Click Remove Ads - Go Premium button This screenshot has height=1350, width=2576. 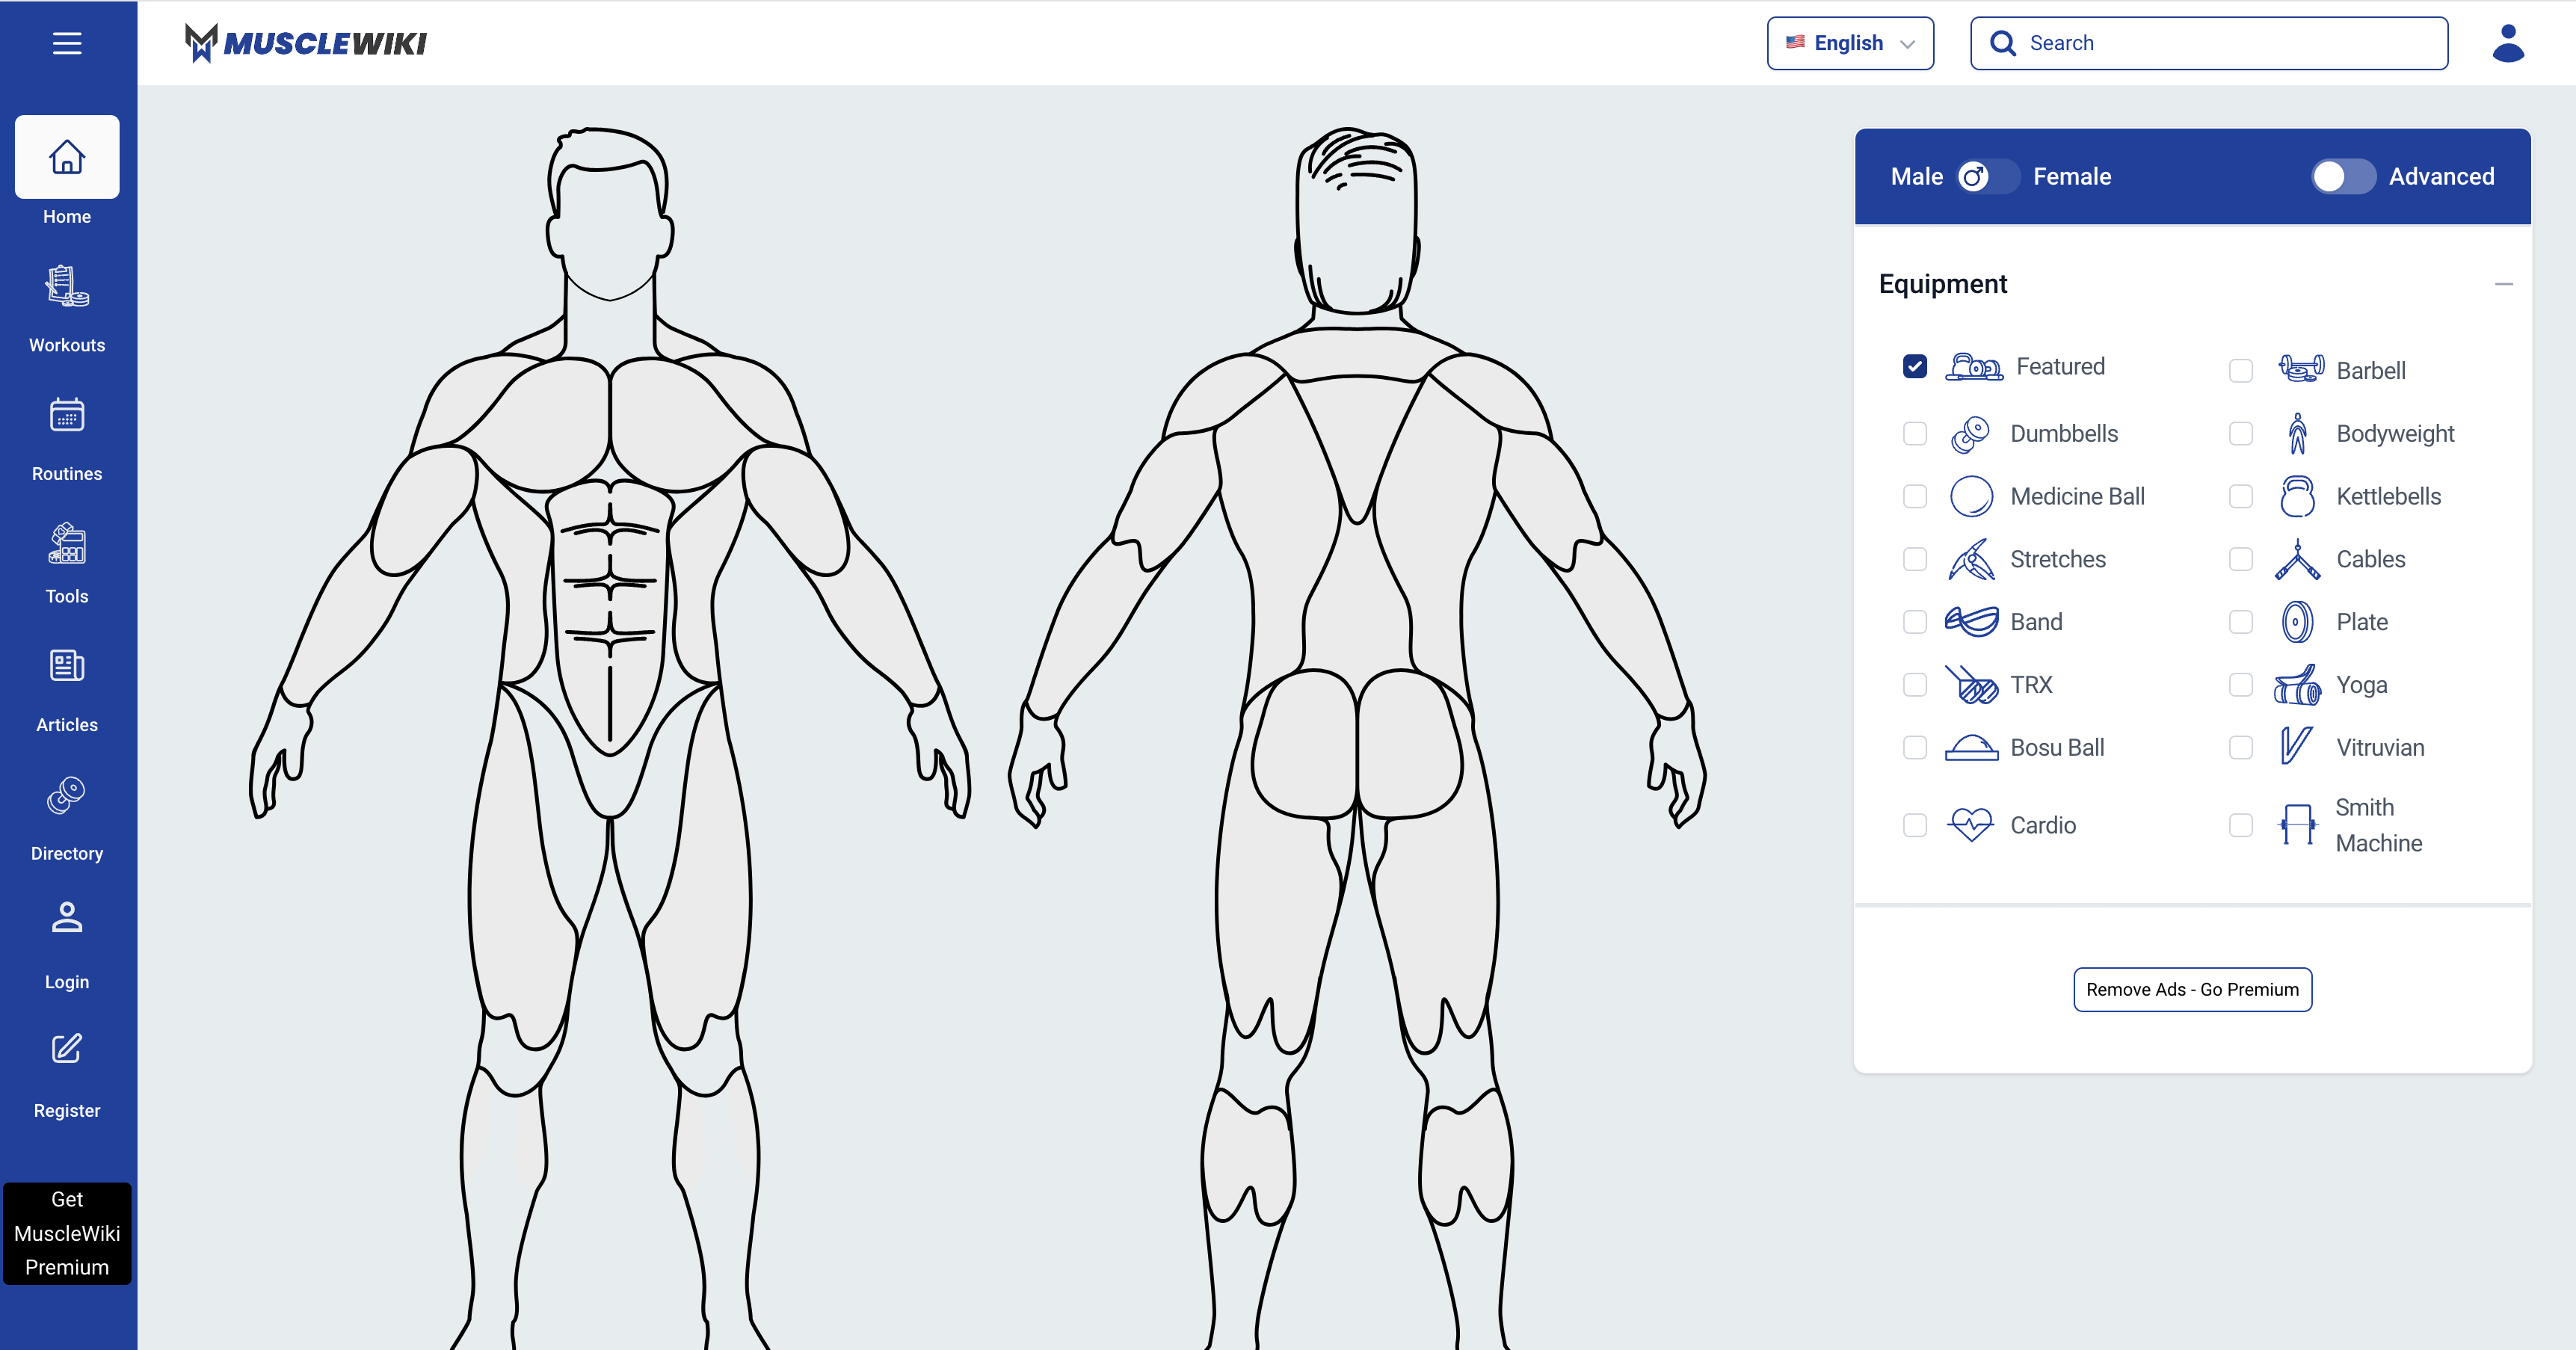click(x=2192, y=989)
